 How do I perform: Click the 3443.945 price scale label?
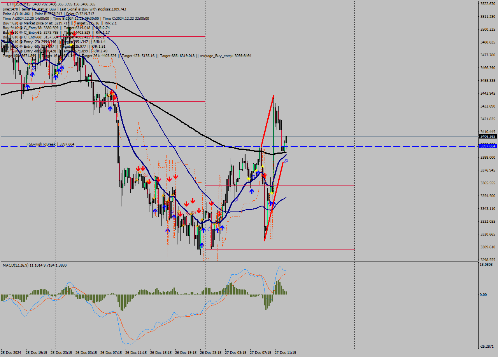coord(488,94)
